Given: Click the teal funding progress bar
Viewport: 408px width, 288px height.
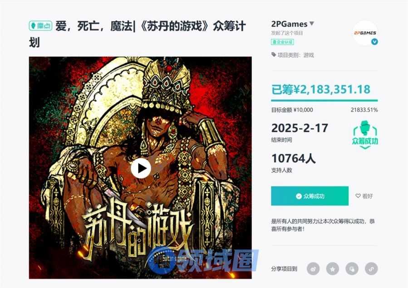Looking at the screenshot, I should [324, 100].
